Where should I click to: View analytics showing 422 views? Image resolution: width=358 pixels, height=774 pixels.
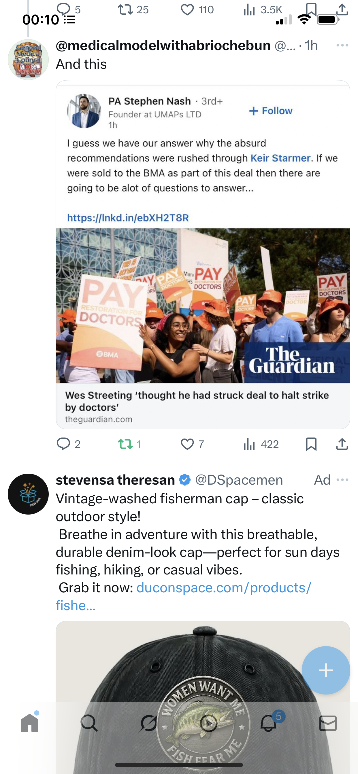[261, 444]
